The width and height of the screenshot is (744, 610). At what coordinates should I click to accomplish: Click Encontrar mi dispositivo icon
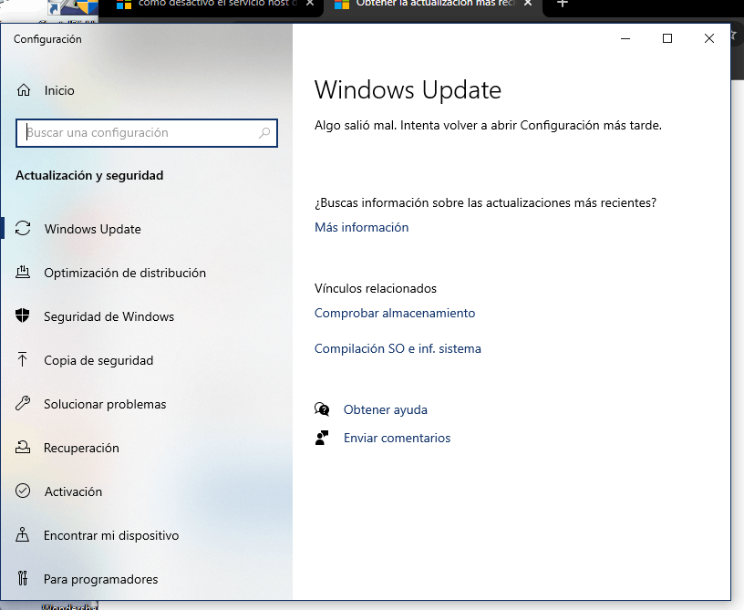(22, 534)
